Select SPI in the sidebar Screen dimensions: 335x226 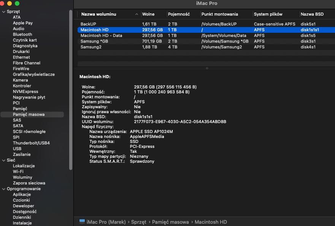[16, 137]
